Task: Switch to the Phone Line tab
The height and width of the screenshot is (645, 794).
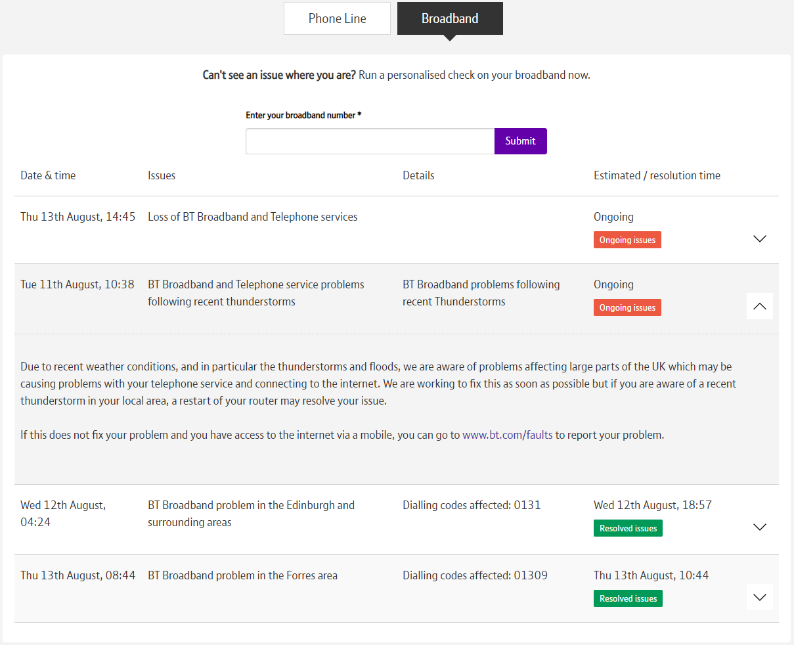Action: [x=337, y=18]
